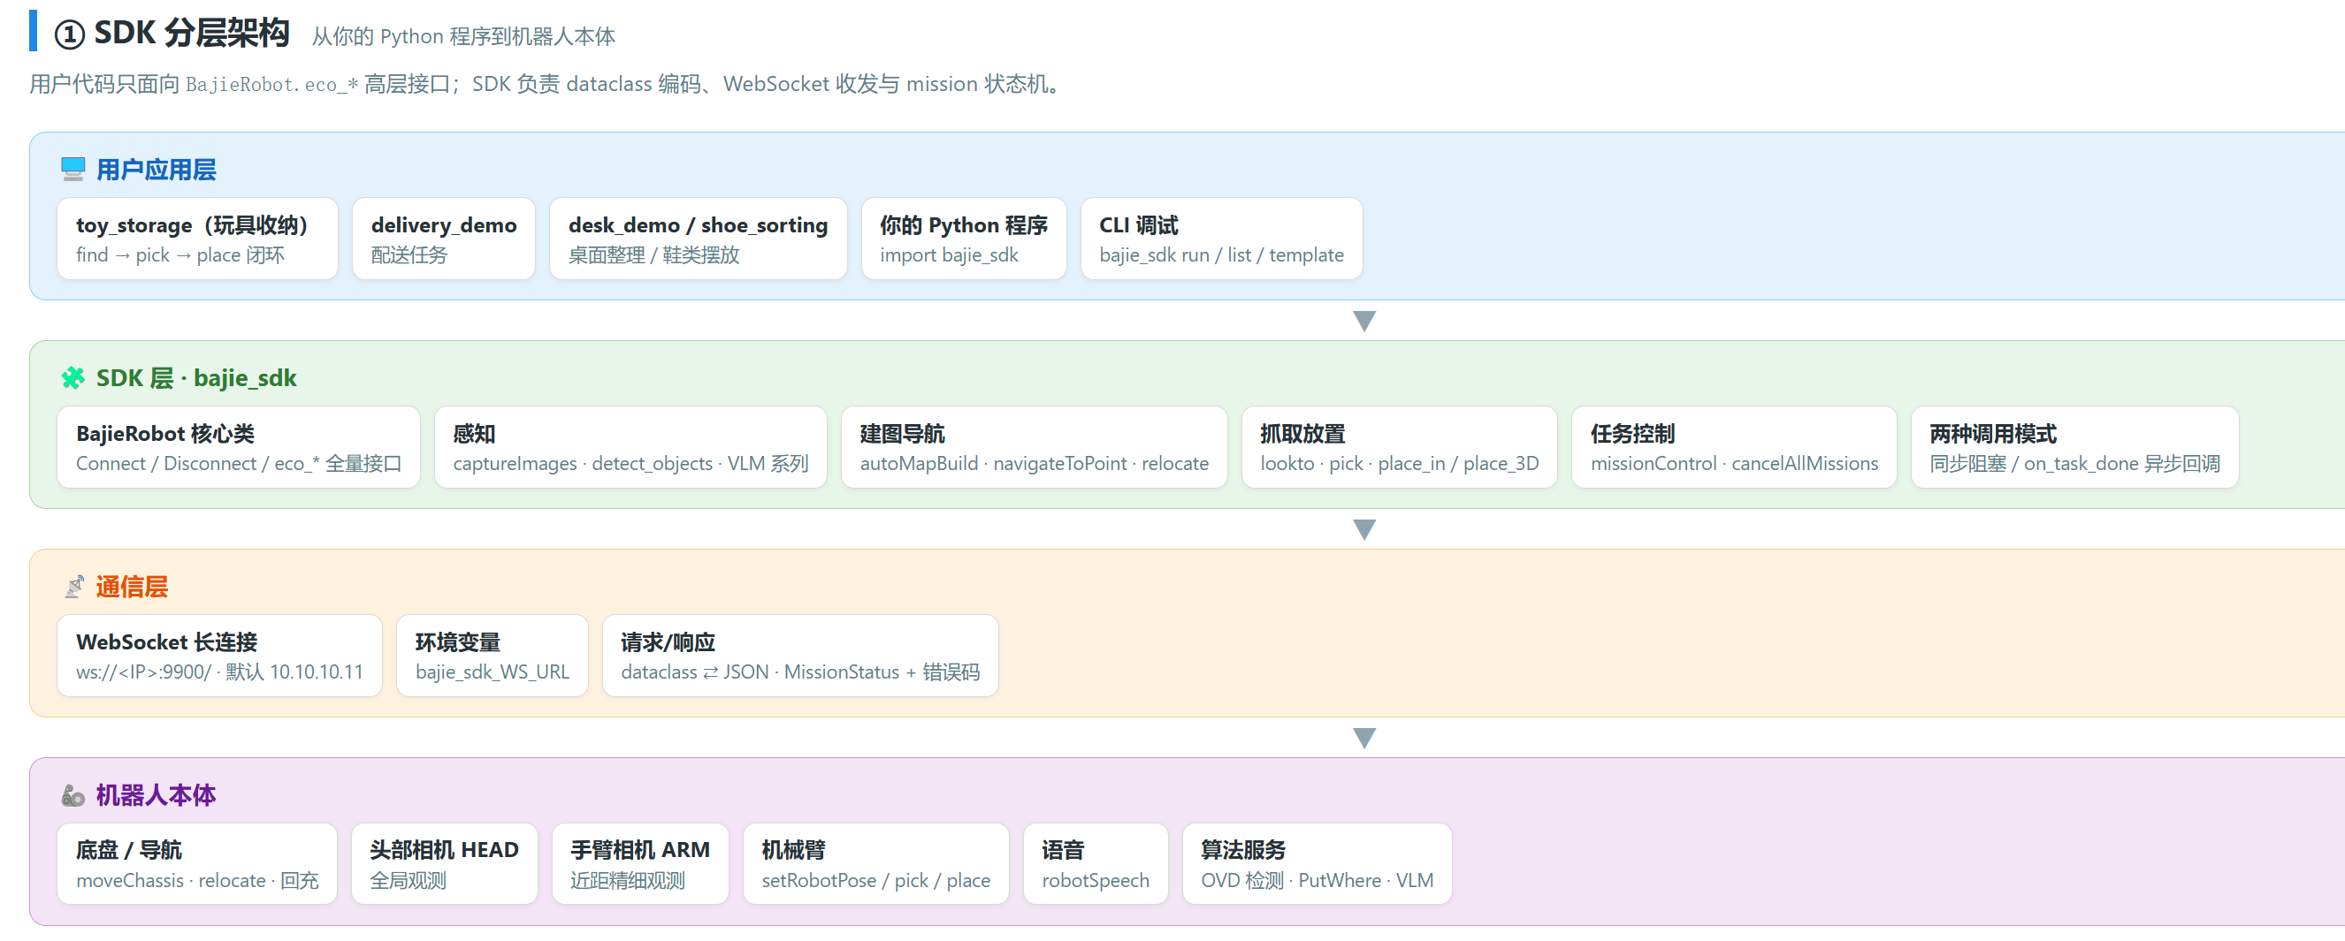This screenshot has height=941, width=2345.
Task: Select the WebSocket 长连接 card
Action: 219,656
